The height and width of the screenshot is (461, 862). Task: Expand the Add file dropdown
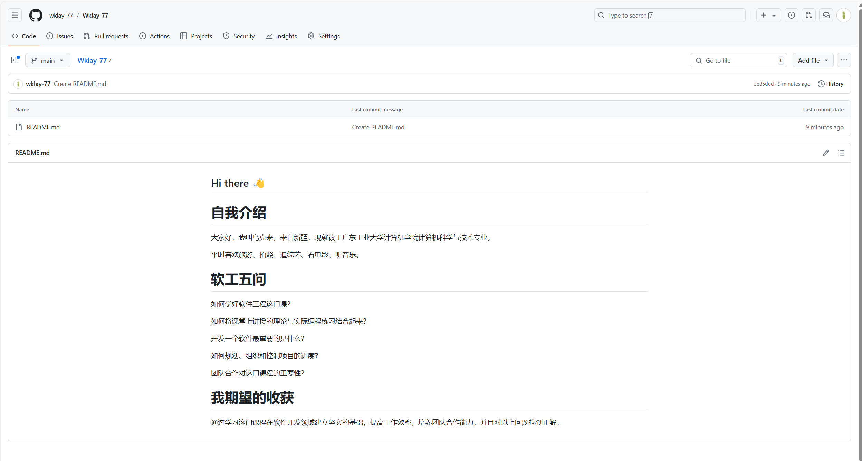pyautogui.click(x=813, y=60)
